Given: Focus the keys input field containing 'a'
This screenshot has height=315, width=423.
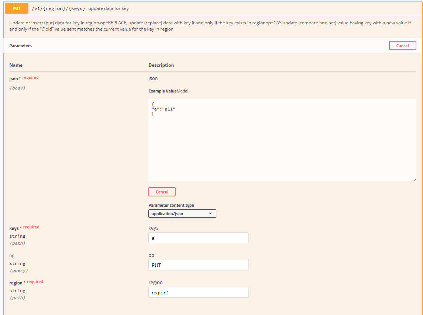Looking at the screenshot, I should [198, 238].
